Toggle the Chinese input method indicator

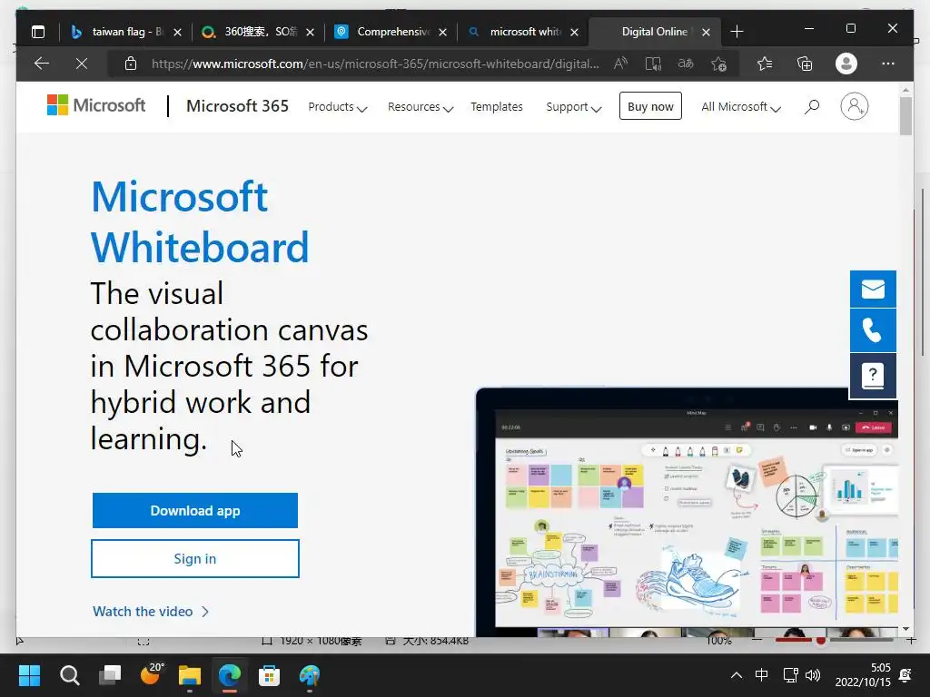click(x=762, y=675)
